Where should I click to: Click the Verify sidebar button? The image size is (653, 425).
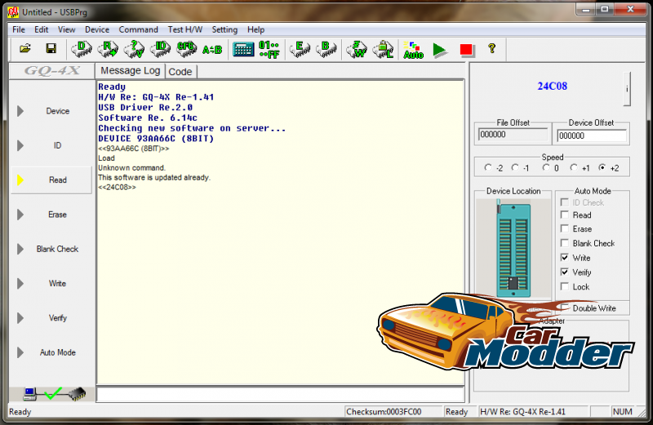click(51, 318)
